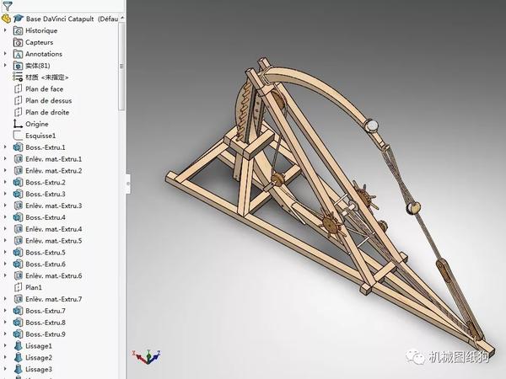Click the material icon beside 材质
This screenshot has width=506, height=379.
[18, 77]
